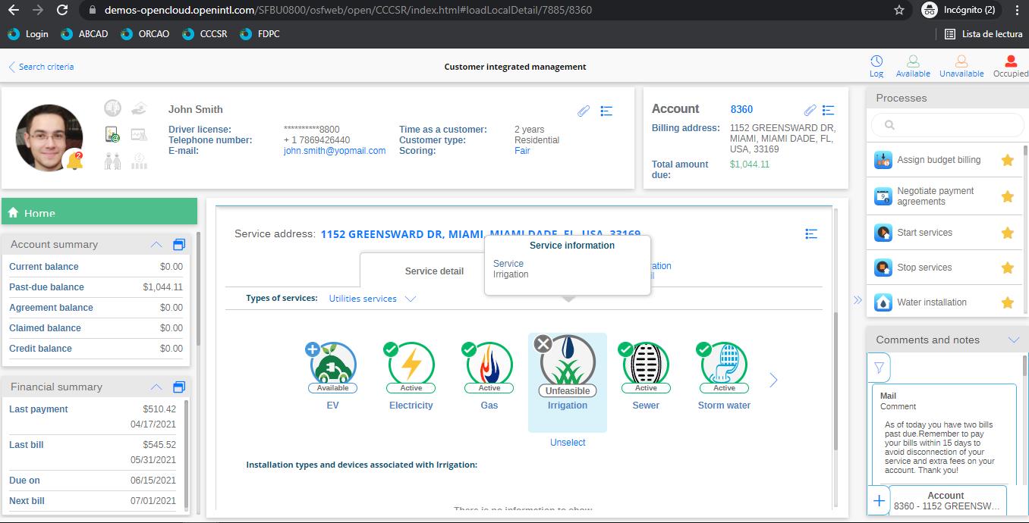
Task: Toggle favorite star for Start services
Action: (x=1008, y=233)
